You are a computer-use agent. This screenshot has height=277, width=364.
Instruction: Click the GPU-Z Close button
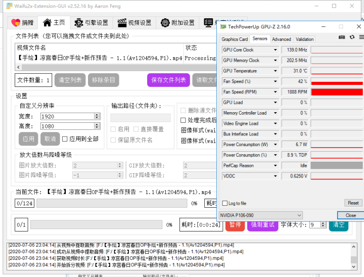point(350,215)
